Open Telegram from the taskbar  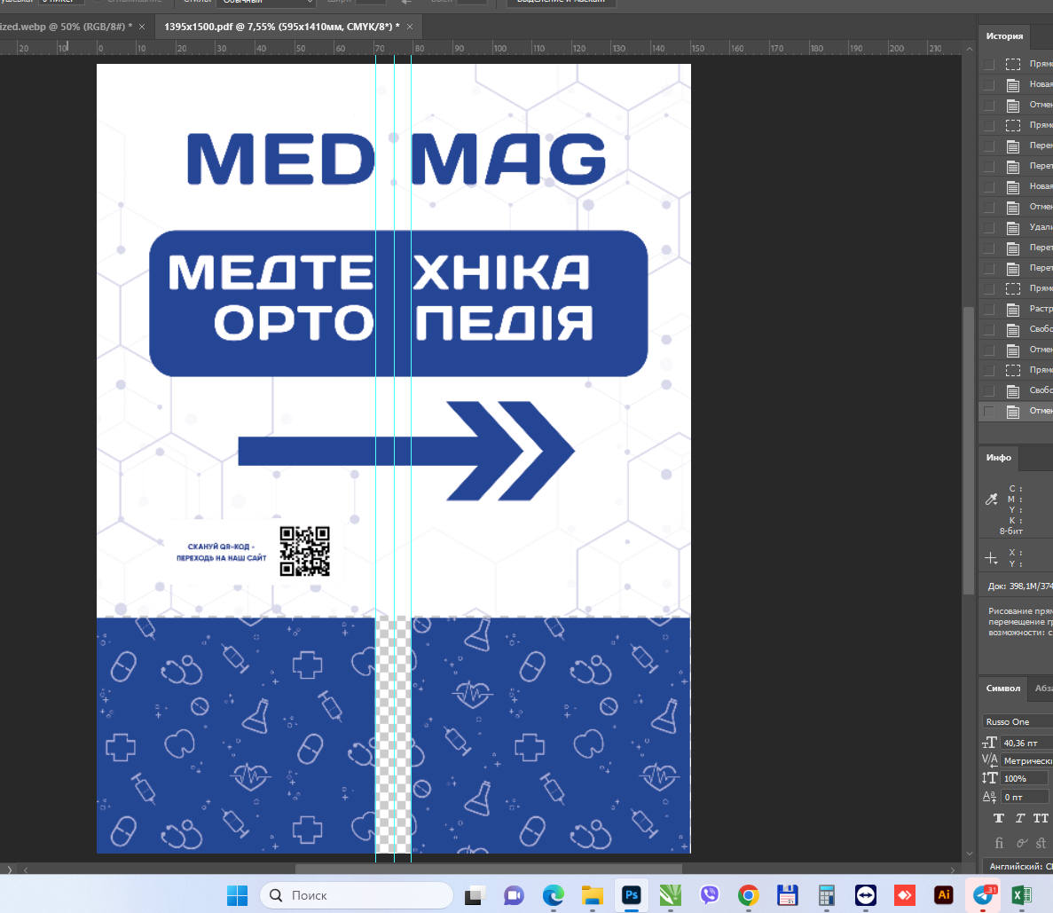click(984, 895)
